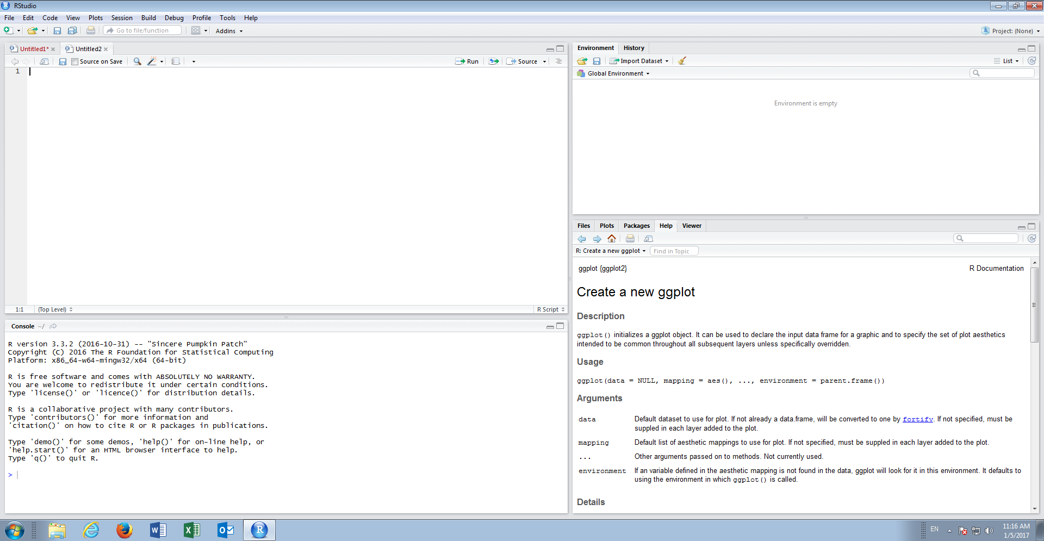Open the Tools menu

coord(227,18)
